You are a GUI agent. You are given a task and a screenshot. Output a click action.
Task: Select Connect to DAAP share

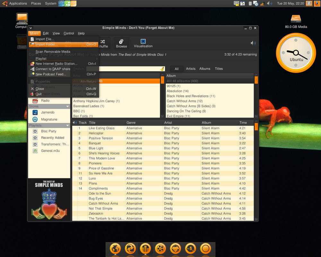point(64,69)
